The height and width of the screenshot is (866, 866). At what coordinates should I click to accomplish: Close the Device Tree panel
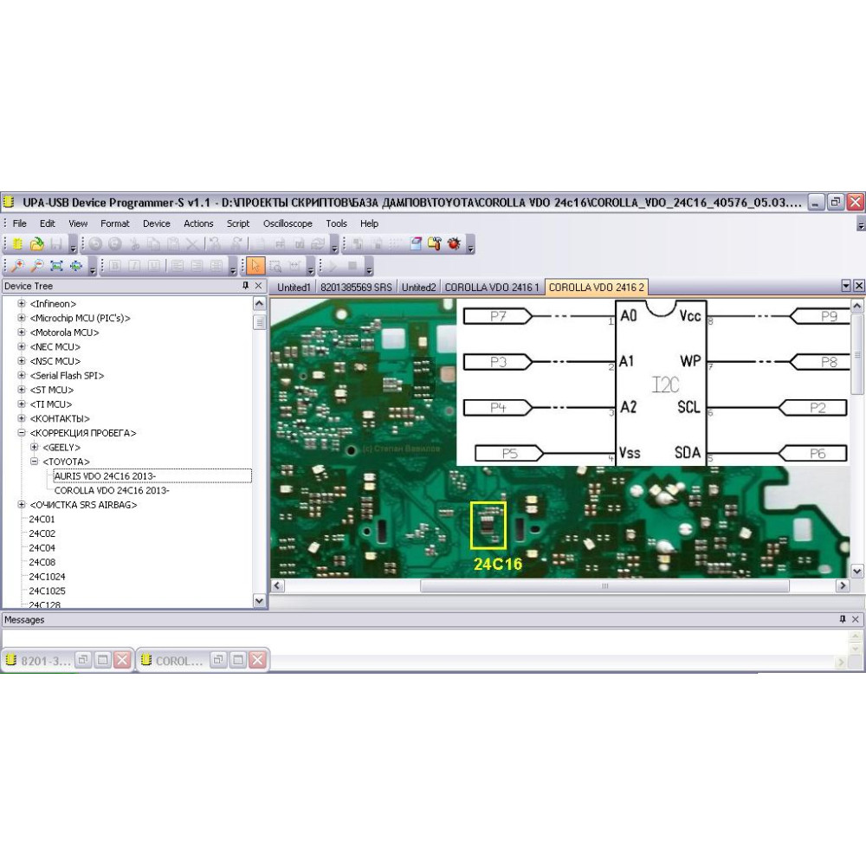point(258,286)
